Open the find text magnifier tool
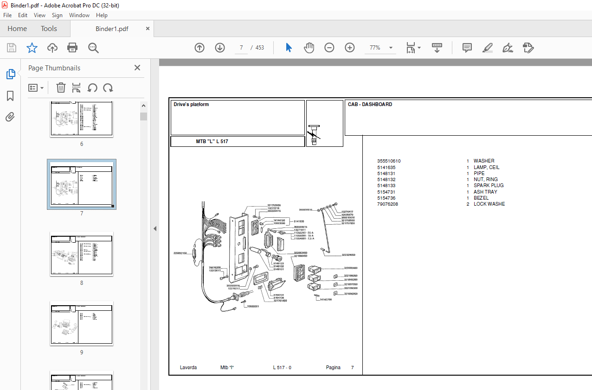Image resolution: width=592 pixels, height=390 pixels. click(x=93, y=48)
